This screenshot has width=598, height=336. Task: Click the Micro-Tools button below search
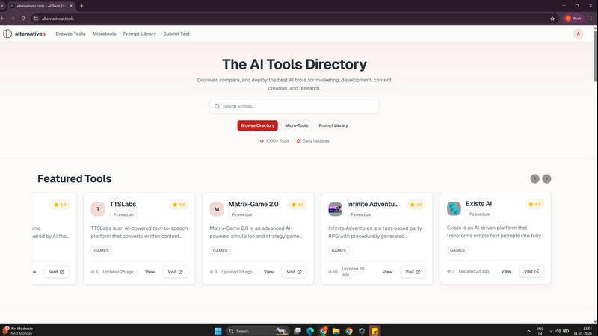tap(296, 125)
